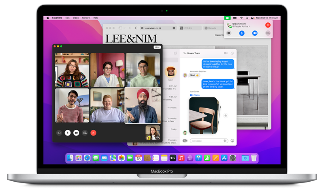
Task: Click the blue video camera in Dream Team panel
Action: tap(255, 33)
